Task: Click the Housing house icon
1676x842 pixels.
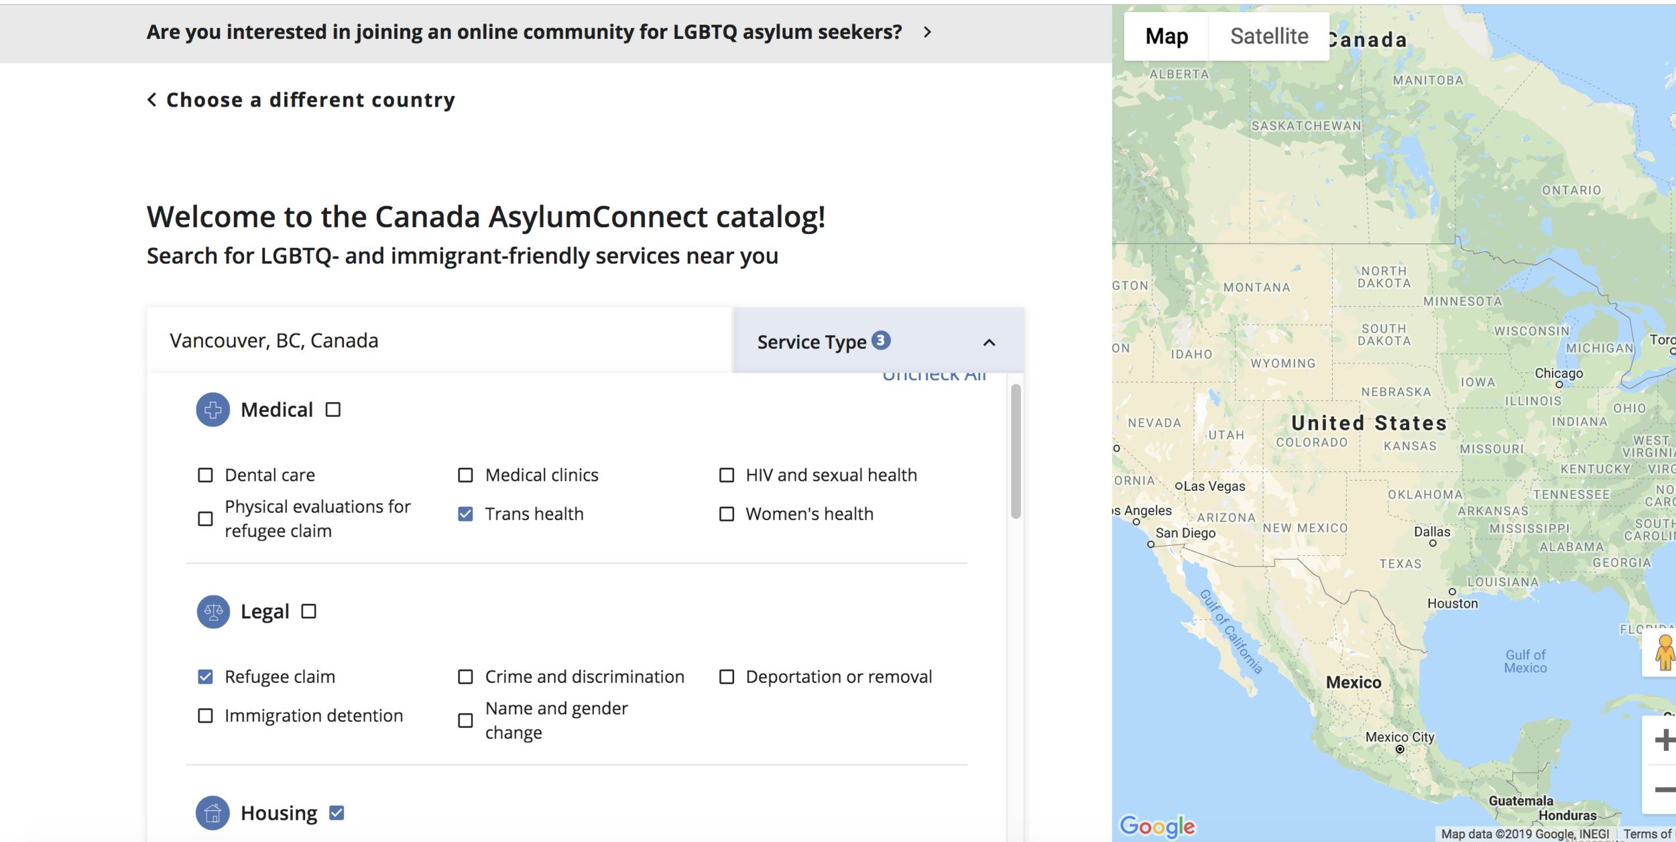Action: [213, 813]
